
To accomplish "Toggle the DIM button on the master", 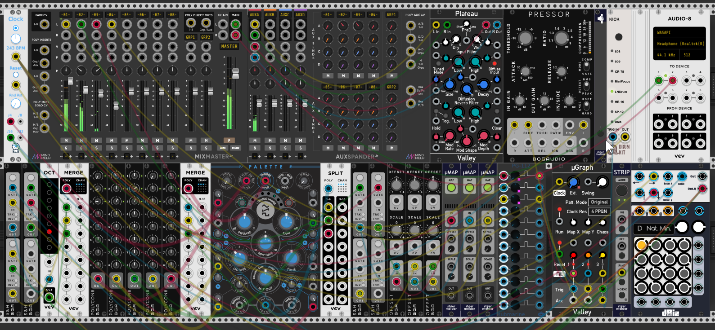I will [223, 148].
